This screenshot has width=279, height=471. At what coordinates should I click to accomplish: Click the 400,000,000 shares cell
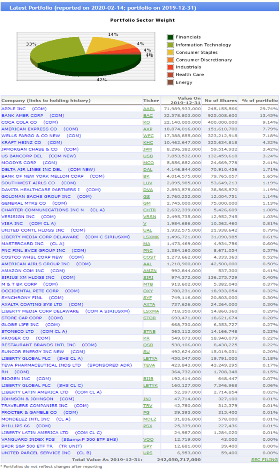coord(223,122)
